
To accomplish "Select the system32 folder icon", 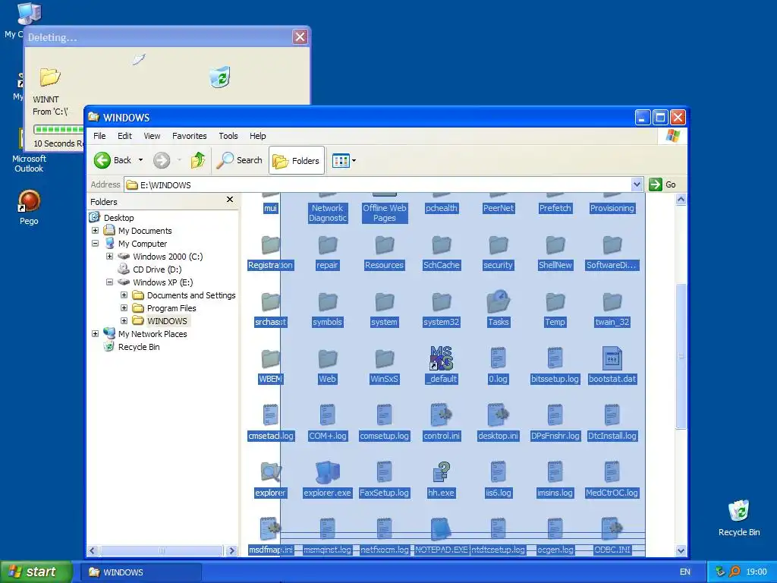I will pyautogui.click(x=441, y=301).
